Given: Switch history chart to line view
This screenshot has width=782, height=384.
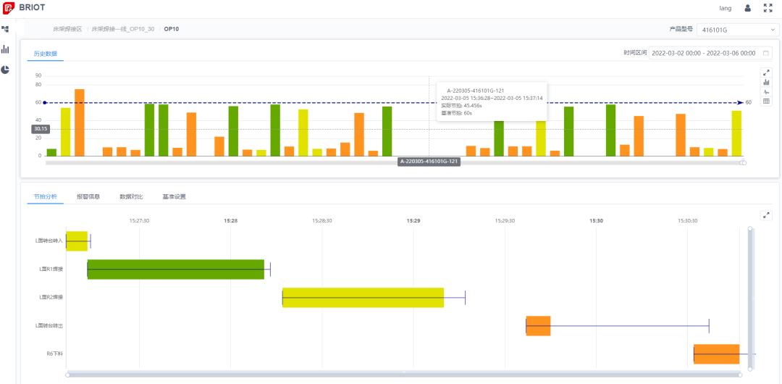Looking at the screenshot, I should [x=766, y=91].
